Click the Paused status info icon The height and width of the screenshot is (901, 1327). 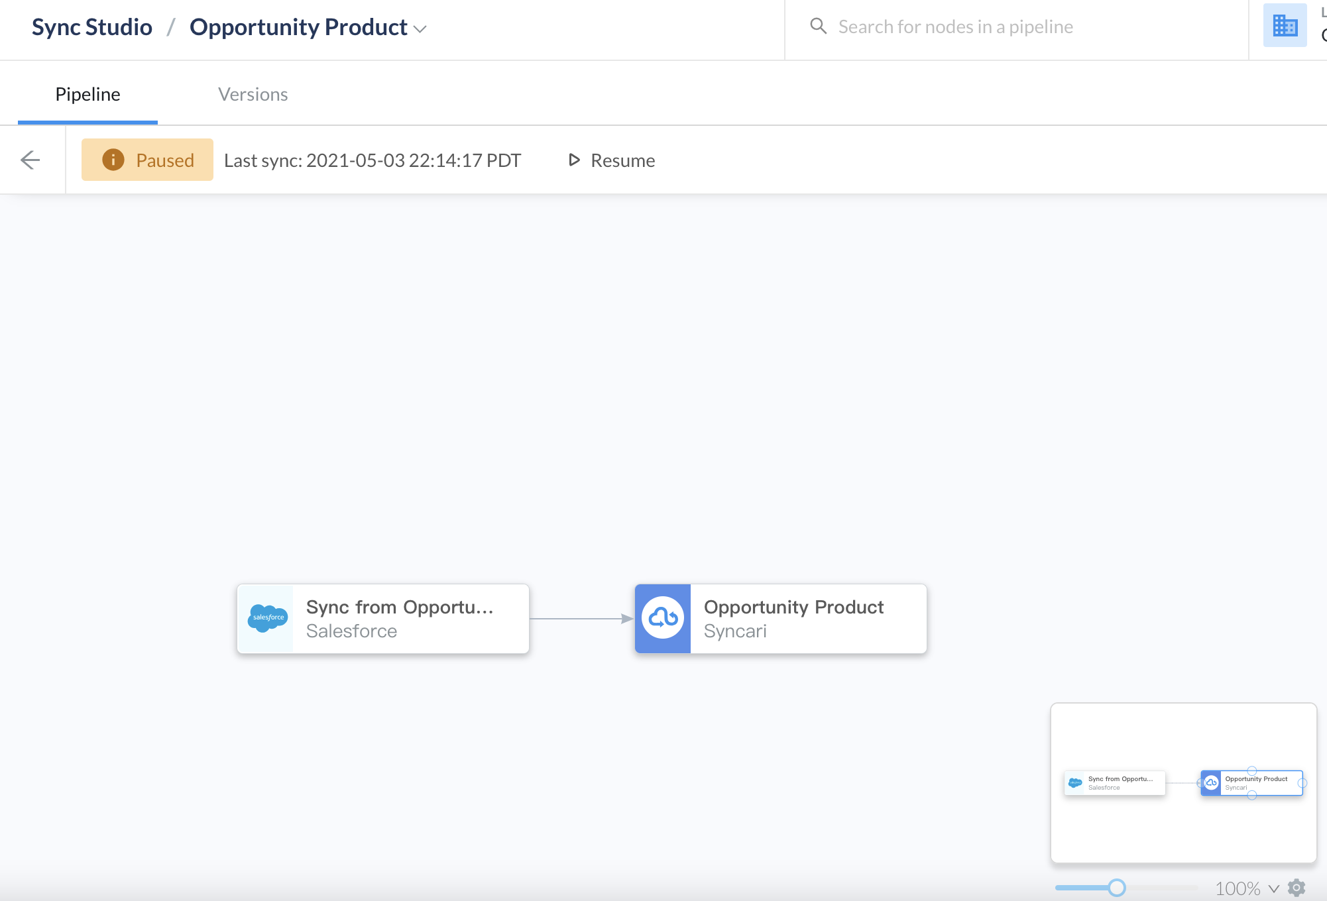tap(113, 160)
